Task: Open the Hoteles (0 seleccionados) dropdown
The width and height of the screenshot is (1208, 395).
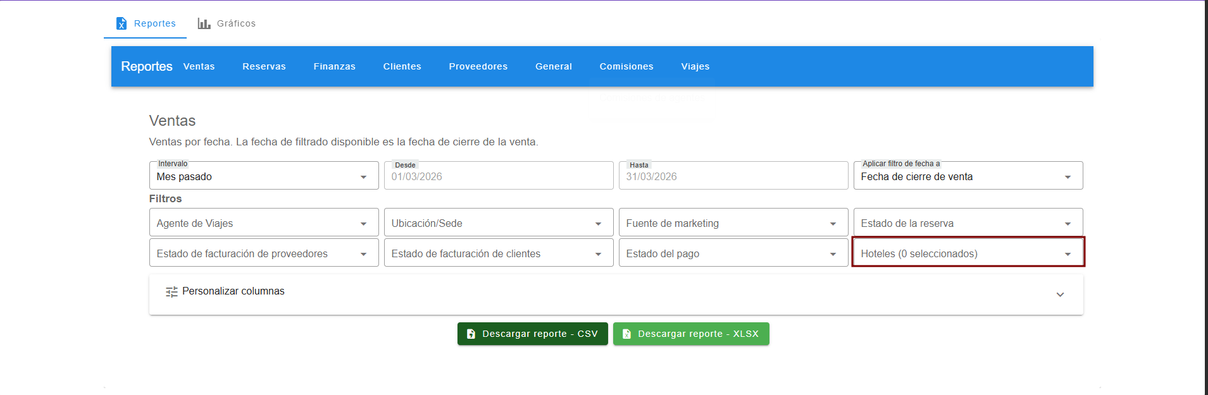Action: pyautogui.click(x=968, y=253)
